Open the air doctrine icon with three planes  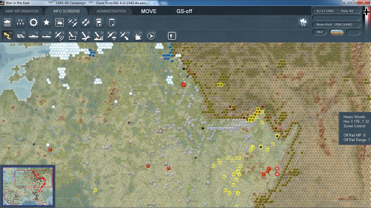(x=73, y=22)
